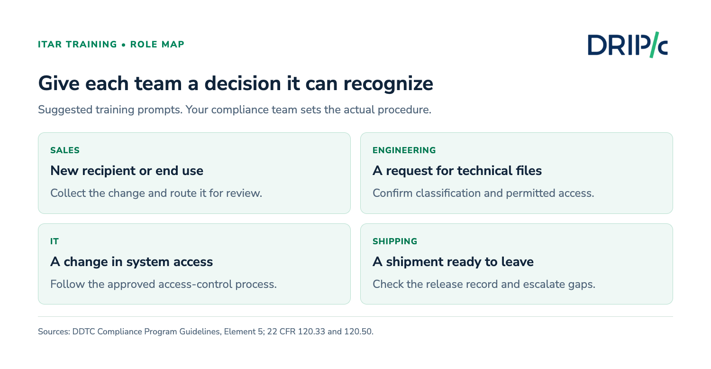
Task: Select the 'ITAR TRAINING • ROLE MAP' label
Action: [x=111, y=45]
